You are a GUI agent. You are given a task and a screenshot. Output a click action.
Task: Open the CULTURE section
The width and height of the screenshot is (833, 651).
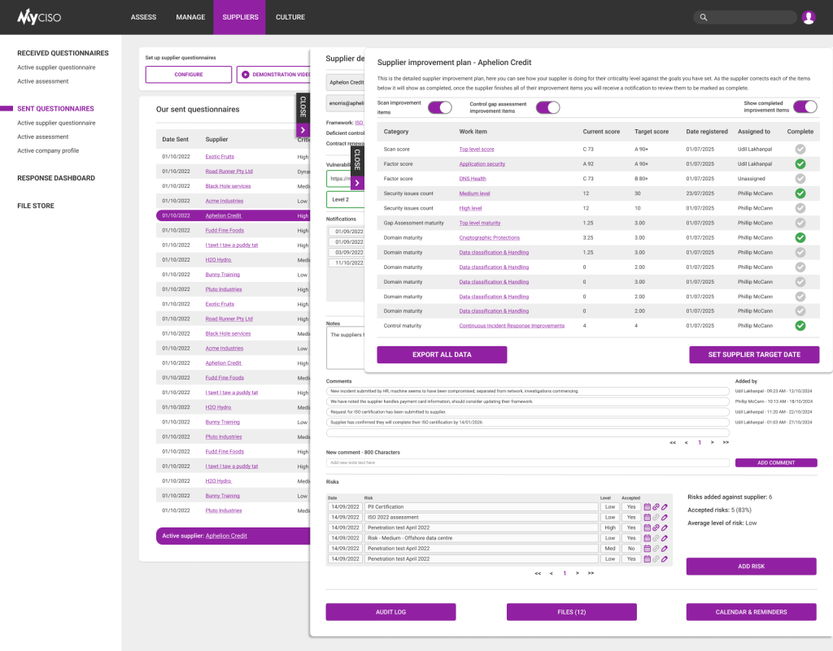290,16
